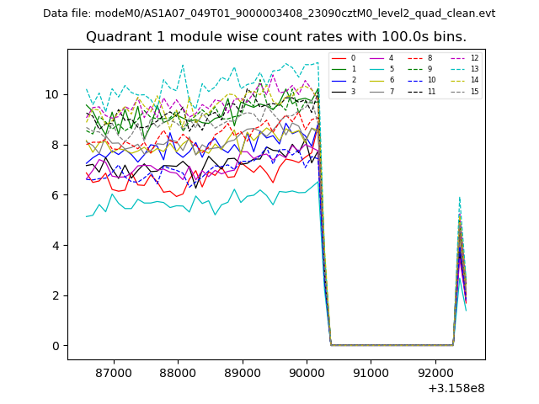Click the x-axis offset text +3.158e8

456,388
